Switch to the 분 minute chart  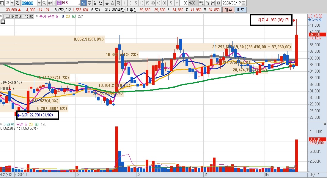(x=107, y=3)
